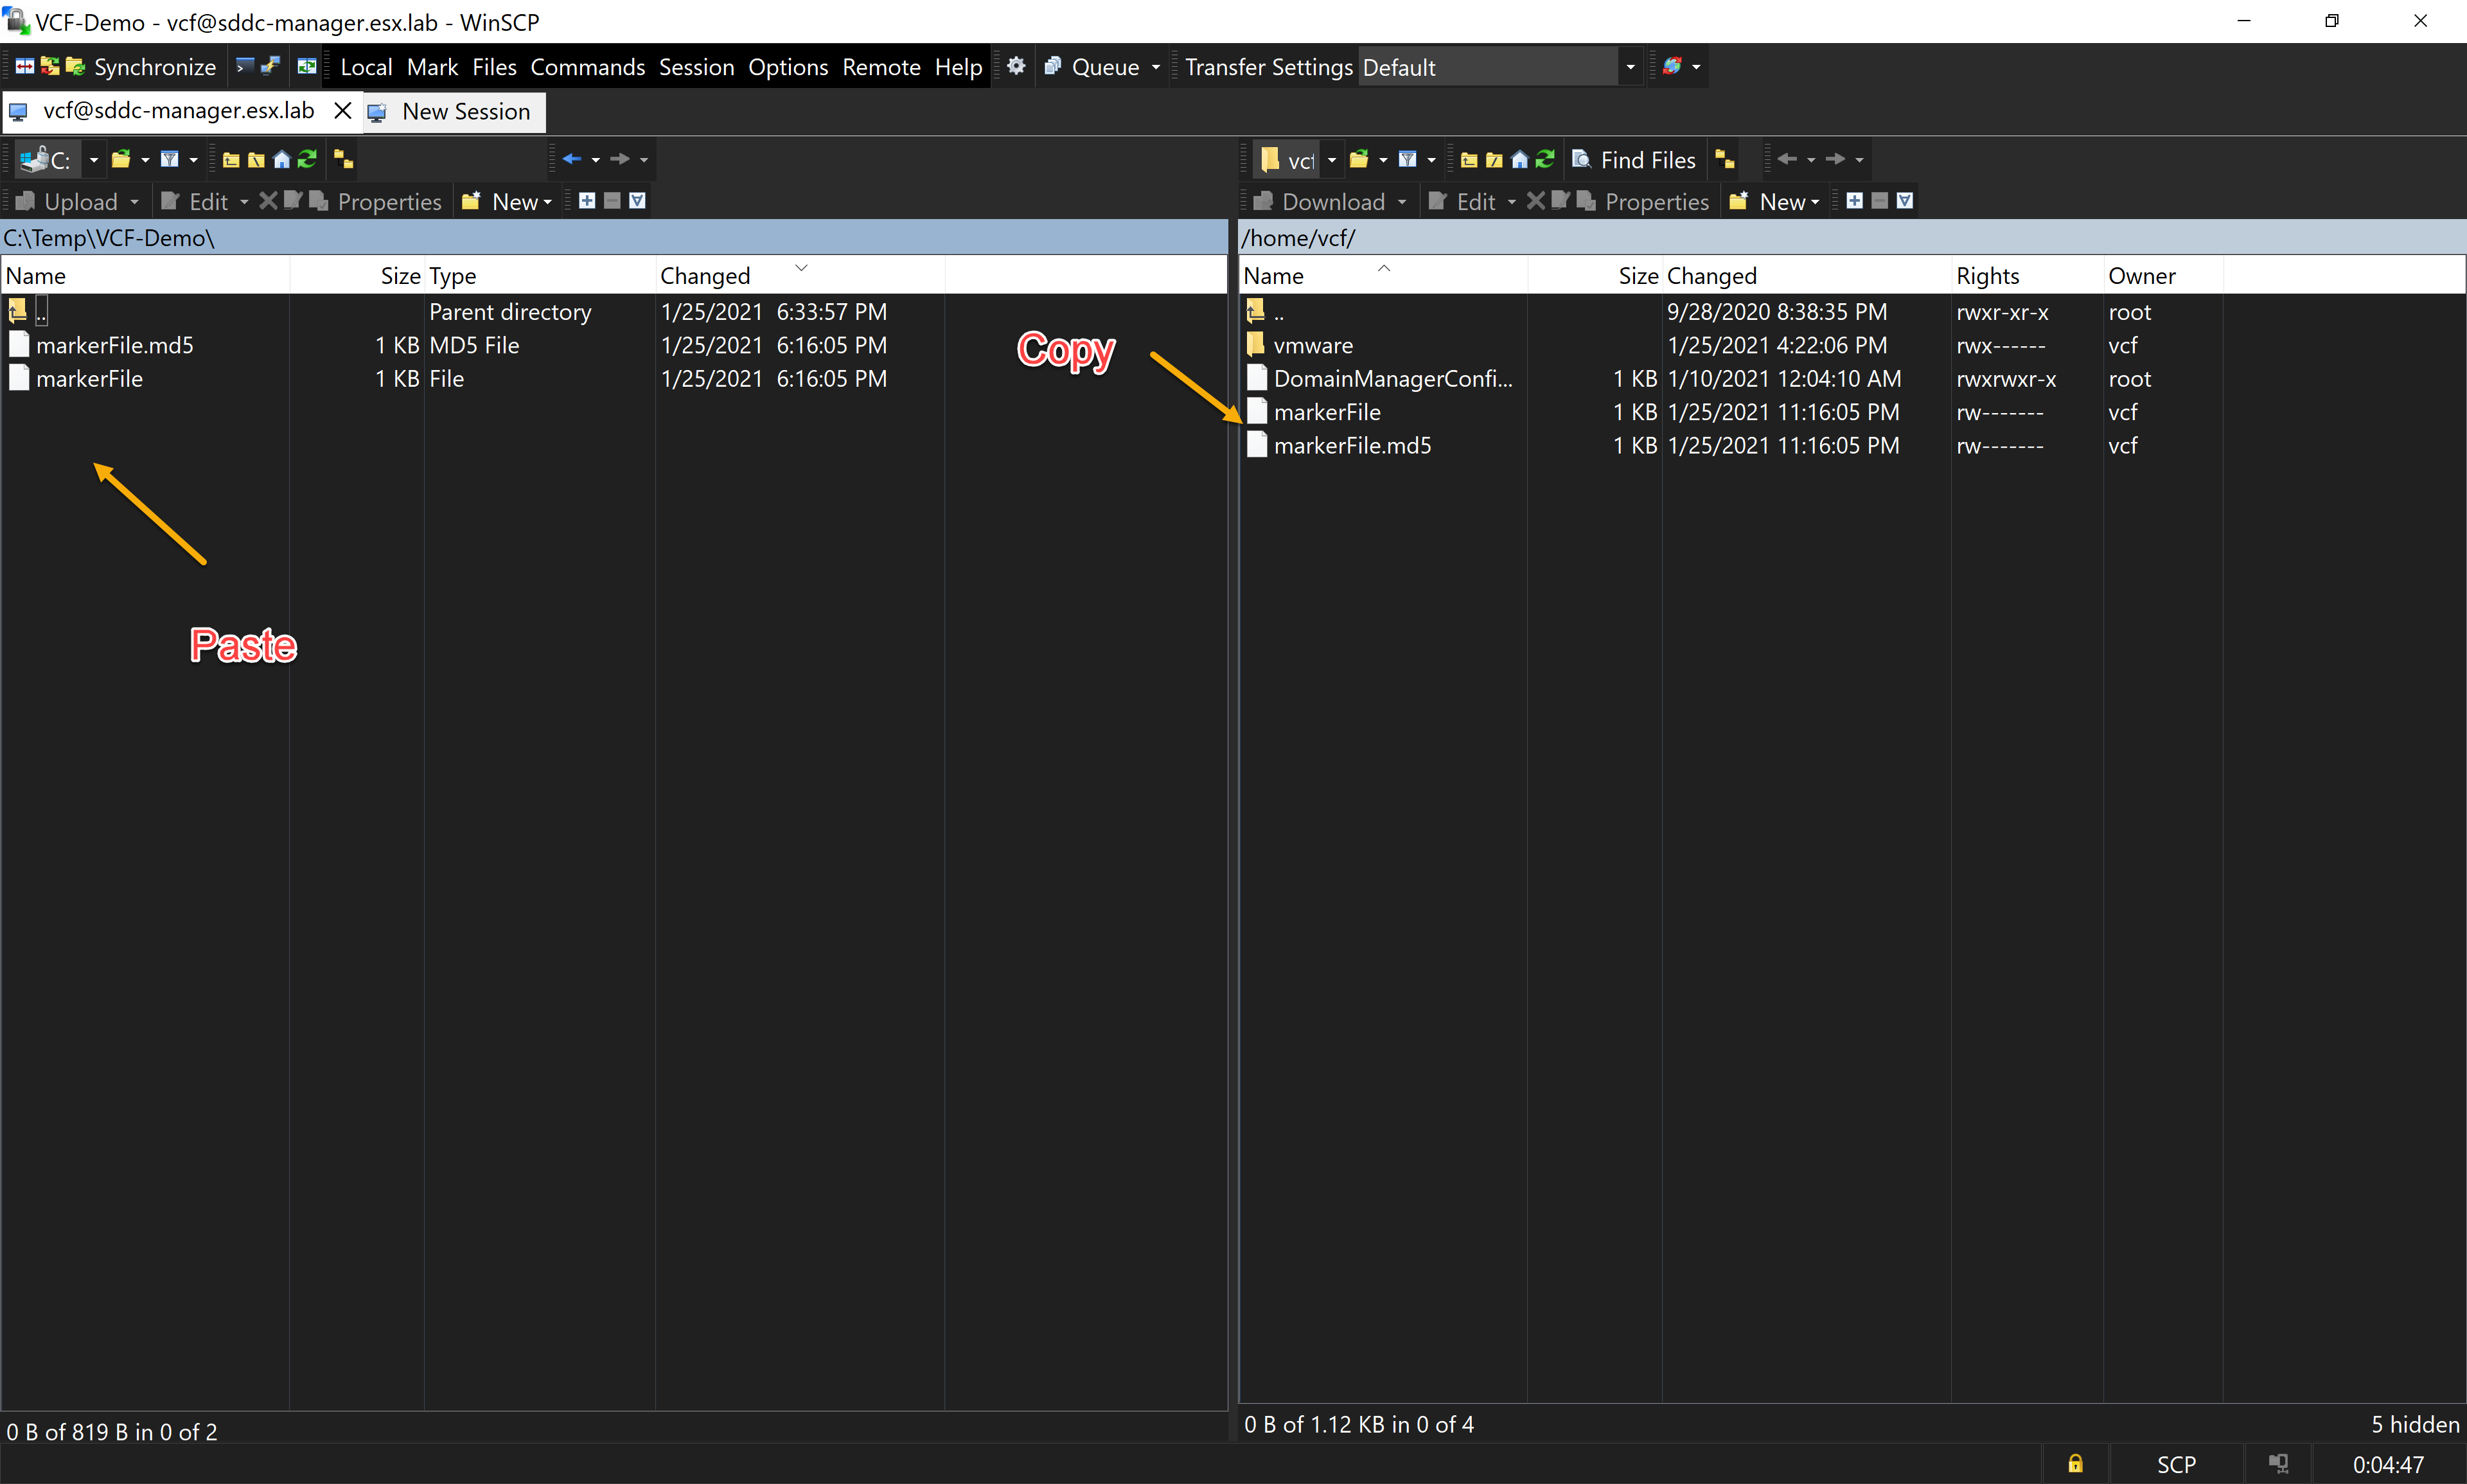Screen dimensions: 2467x1484
Task: Open the local C: drive selector
Action: click(60, 159)
